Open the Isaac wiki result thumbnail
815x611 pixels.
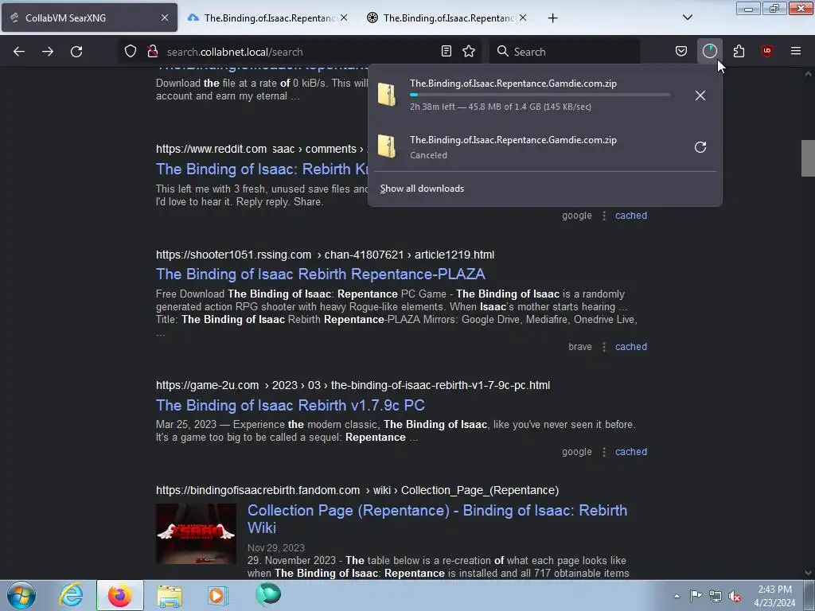coord(196,534)
